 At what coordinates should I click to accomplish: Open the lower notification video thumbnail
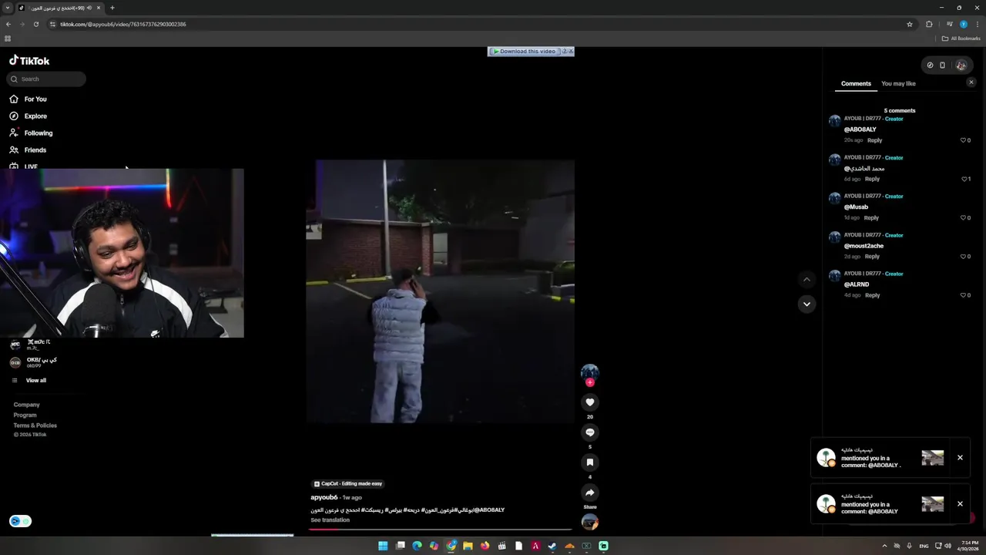coord(932,504)
